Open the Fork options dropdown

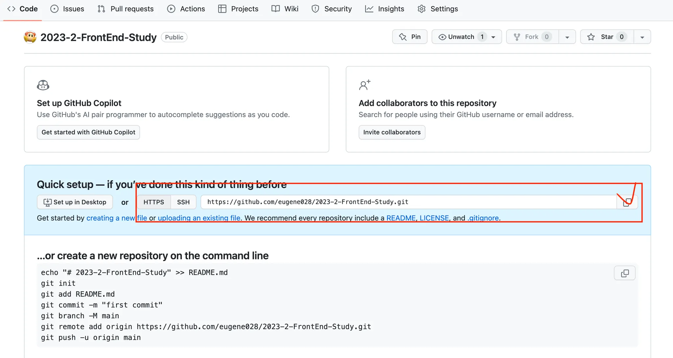point(567,37)
